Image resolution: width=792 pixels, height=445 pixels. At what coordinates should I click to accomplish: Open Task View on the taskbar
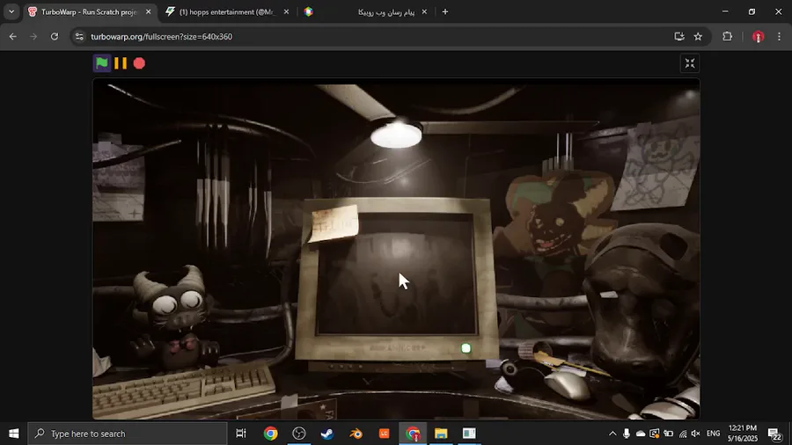(241, 434)
